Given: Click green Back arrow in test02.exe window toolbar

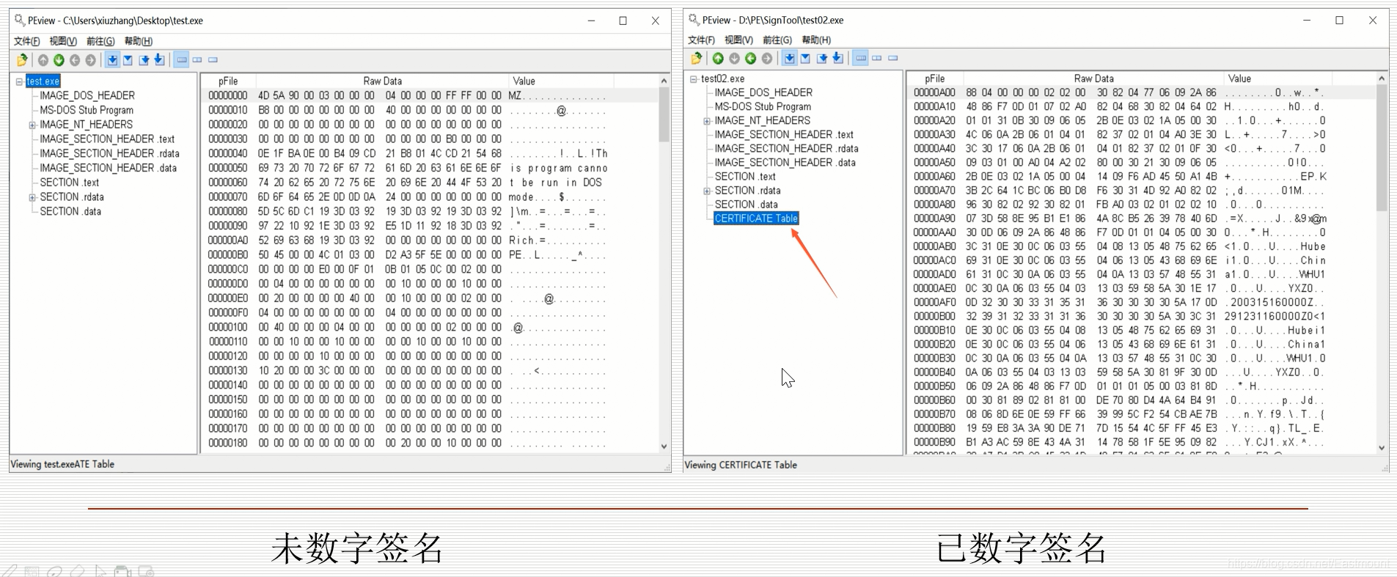Looking at the screenshot, I should point(750,58).
